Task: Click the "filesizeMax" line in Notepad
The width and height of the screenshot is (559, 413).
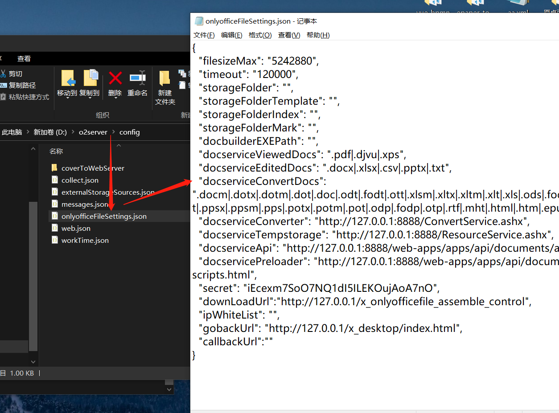Action: [x=259, y=61]
